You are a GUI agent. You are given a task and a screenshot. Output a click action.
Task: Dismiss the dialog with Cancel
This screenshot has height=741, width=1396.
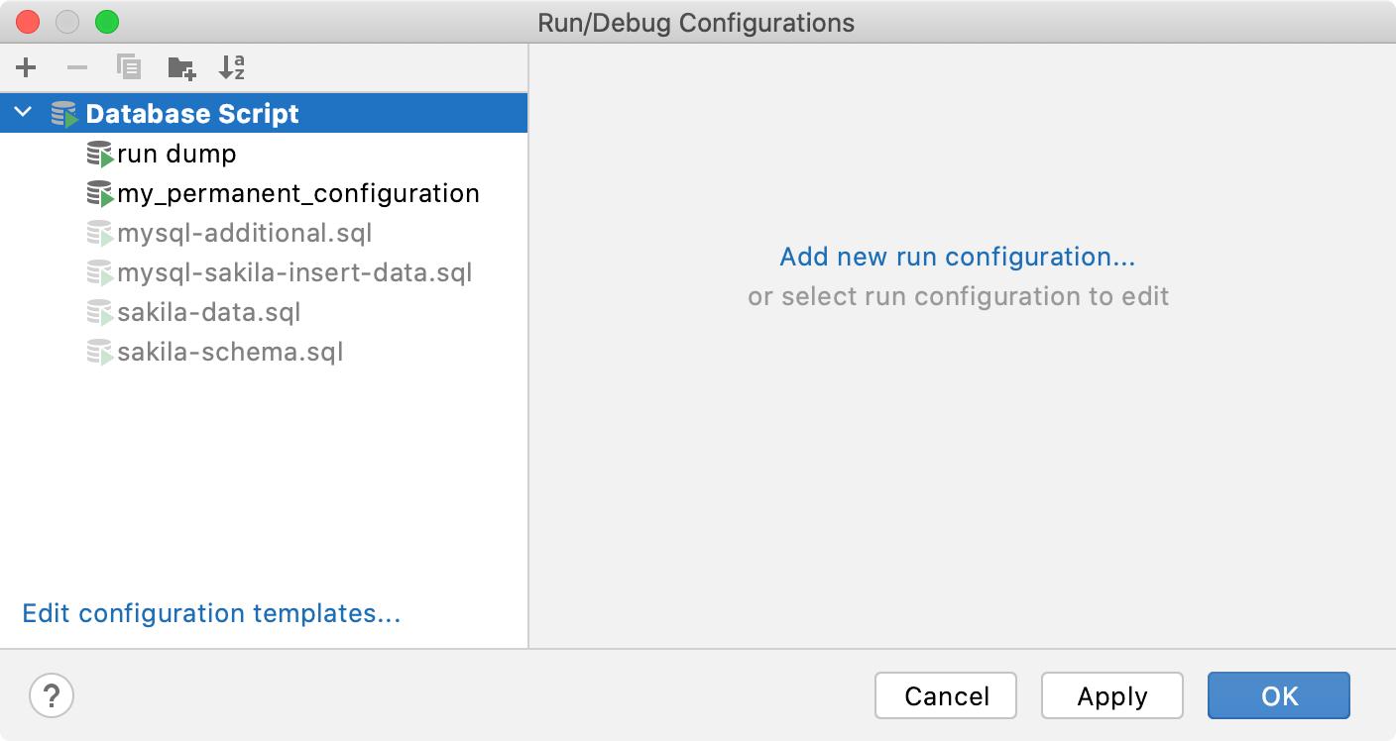pos(945,695)
